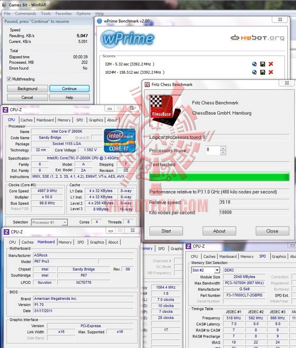
Task: Select CPU tab in Mainboard CPU-Z window
Action: point(12,242)
